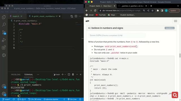This screenshot has width=181, height=101.
Task: Open changes compare icon in editor toolbar
Action: tap(72, 16)
